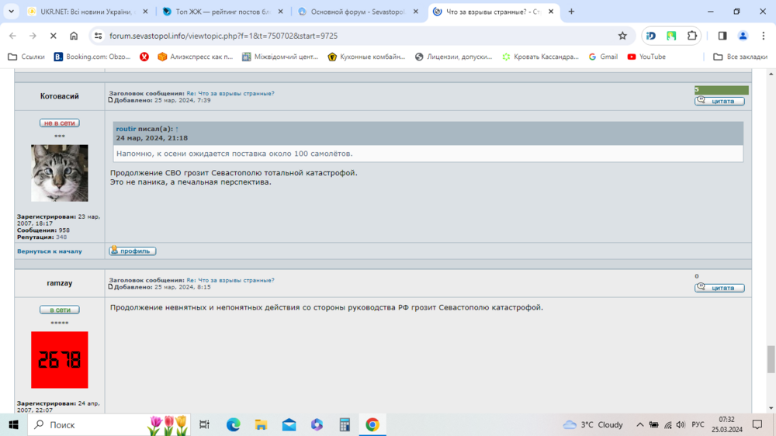
Task: Open the Ссылки bookmarks folder
Action: [26, 57]
